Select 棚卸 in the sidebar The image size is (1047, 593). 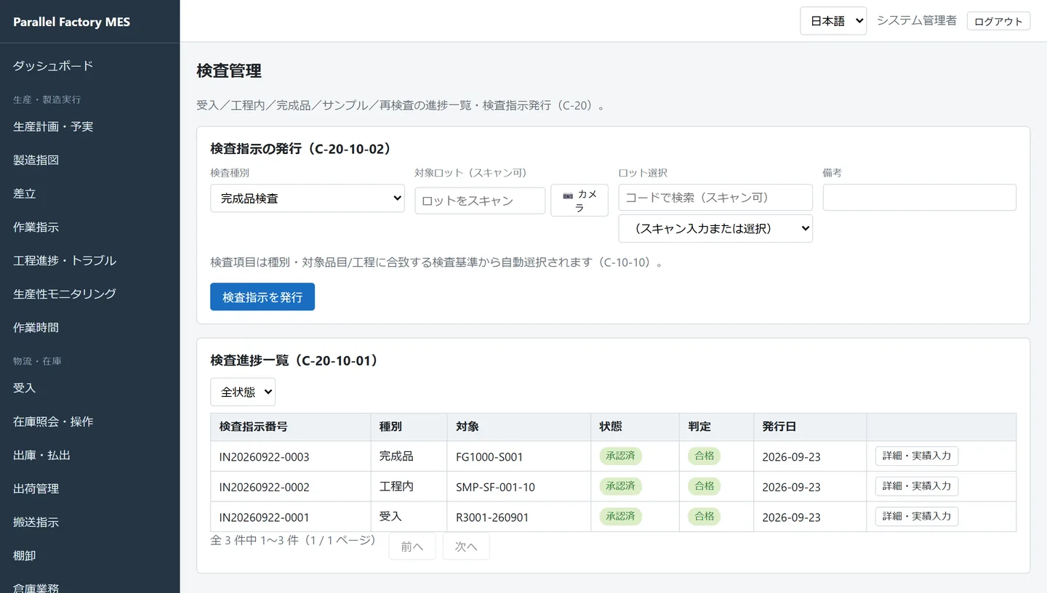coord(24,555)
